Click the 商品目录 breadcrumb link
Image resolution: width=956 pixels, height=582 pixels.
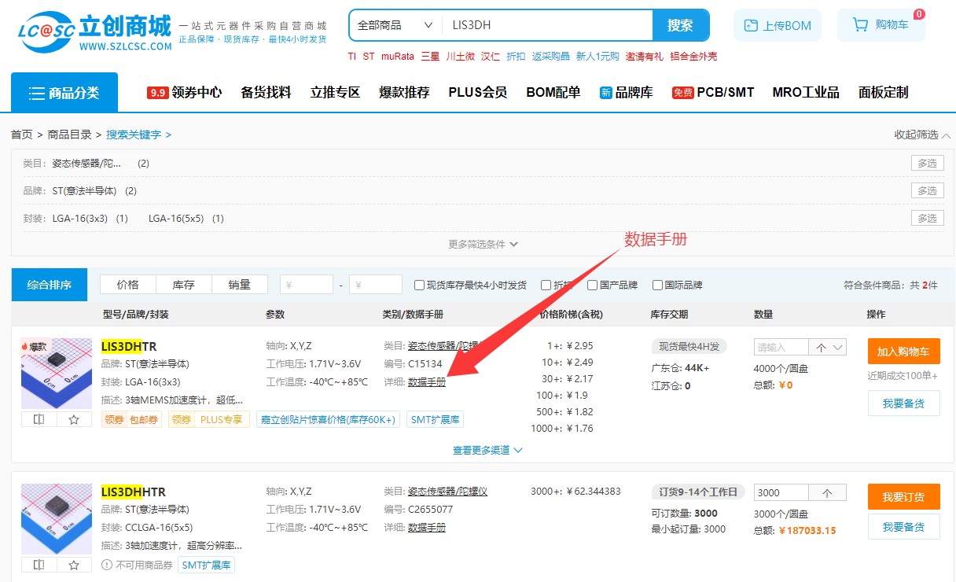coord(70,134)
